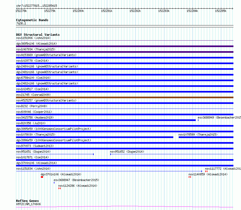This screenshot has width=241, height=210.
Task: Click nsv1017871 (Coe2014) variant label
Action: coord(32,157)
